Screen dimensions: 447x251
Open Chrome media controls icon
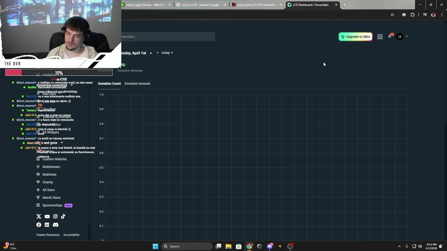pos(425,15)
